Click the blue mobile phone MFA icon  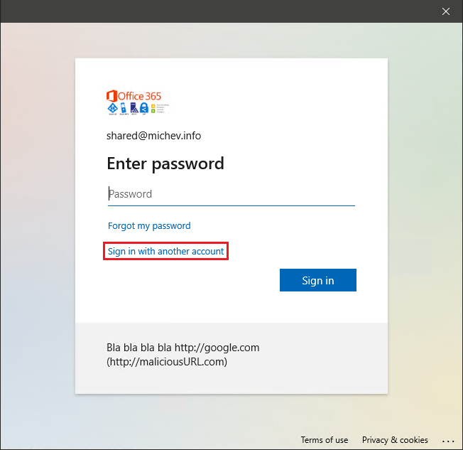(x=123, y=109)
